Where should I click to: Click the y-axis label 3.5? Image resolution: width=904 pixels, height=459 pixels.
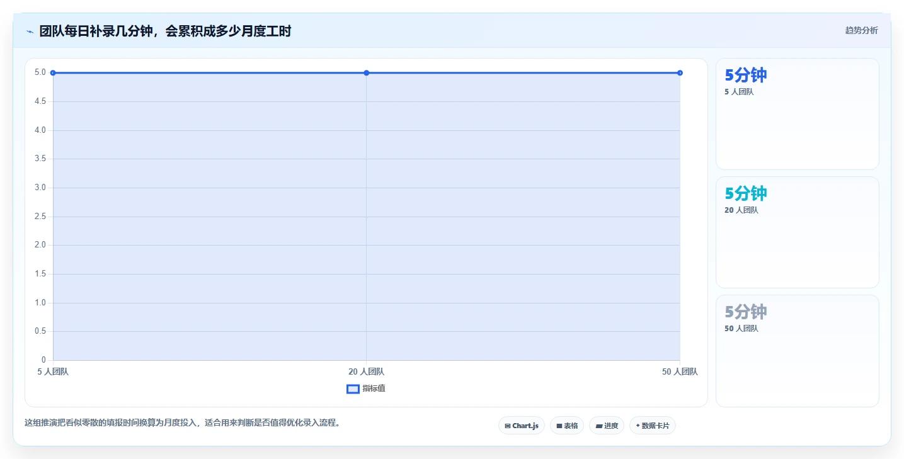coord(40,159)
